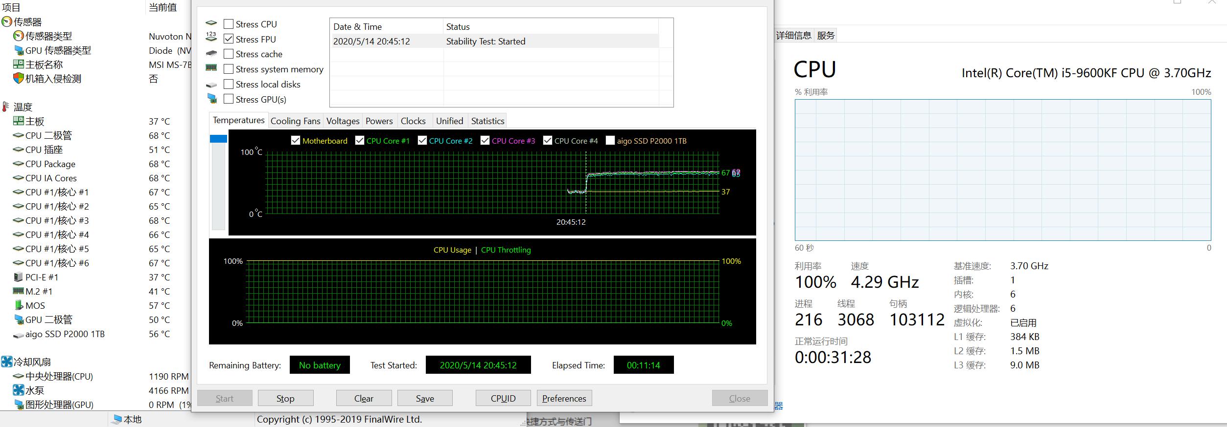Screen dimensions: 1227x427
Task: Click the CPU Package chip icon
Action: pos(19,164)
